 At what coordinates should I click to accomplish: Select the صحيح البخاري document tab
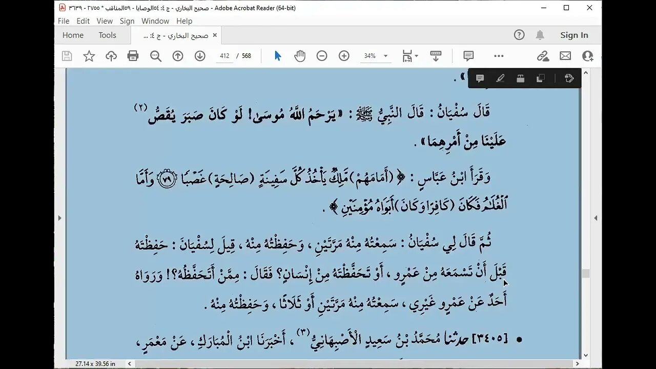176,35
